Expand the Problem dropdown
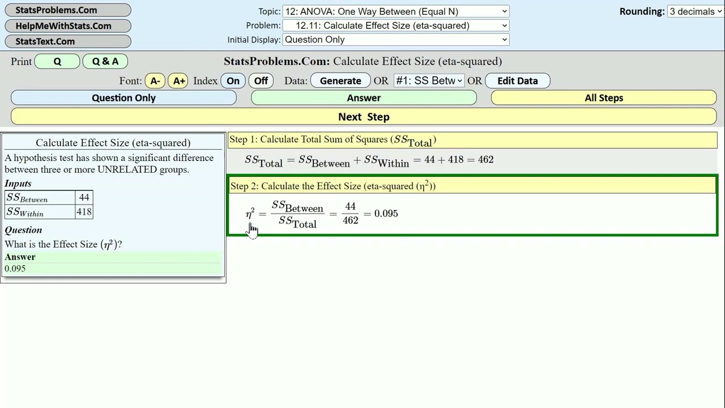Image resolution: width=725 pixels, height=408 pixels. 396,25
